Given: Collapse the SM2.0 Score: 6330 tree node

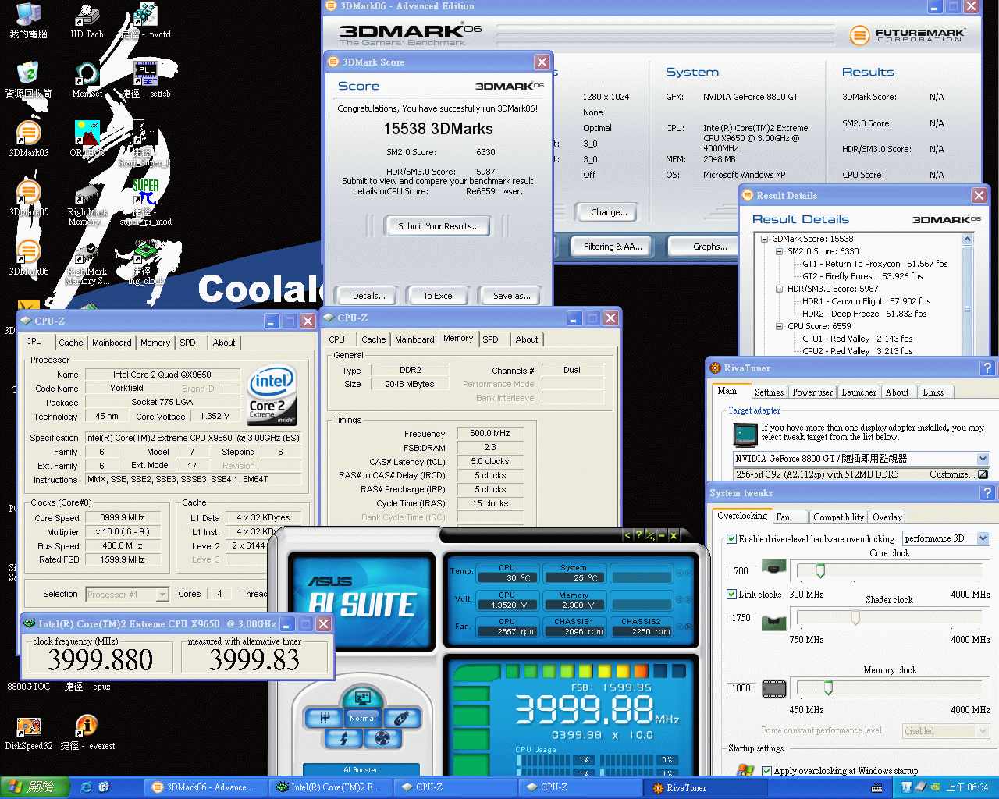Looking at the screenshot, I should [780, 251].
